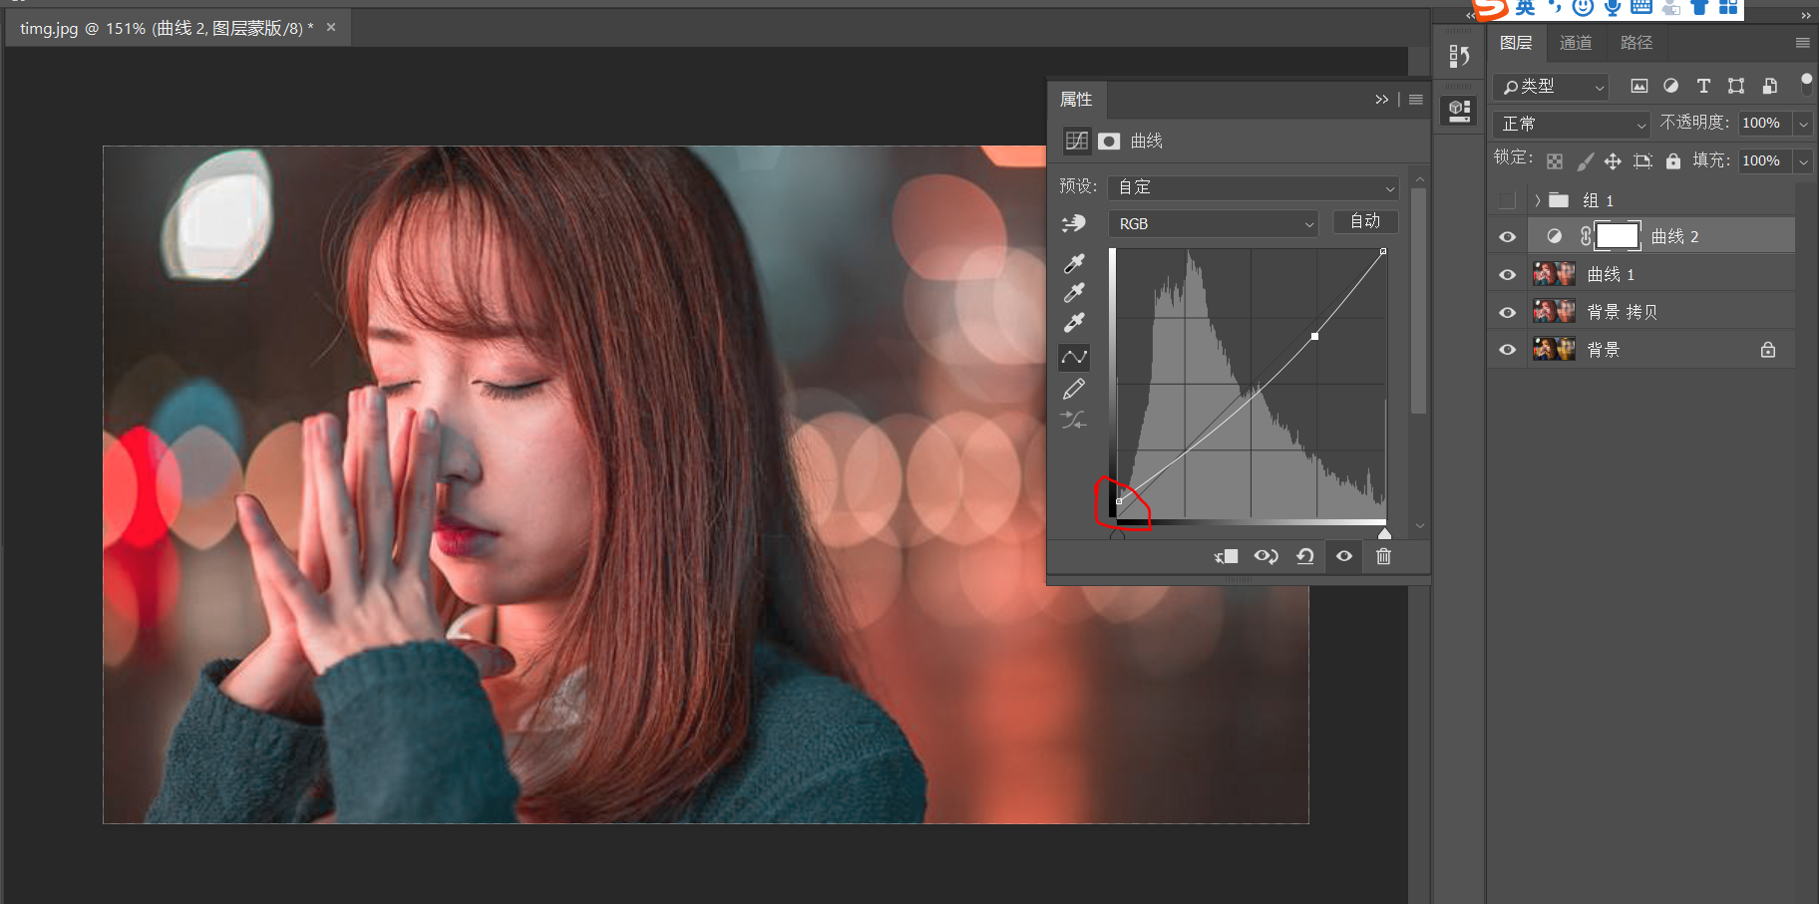Hide the 曲线 1 layer
Screen dimensions: 1819x904
click(1507, 274)
